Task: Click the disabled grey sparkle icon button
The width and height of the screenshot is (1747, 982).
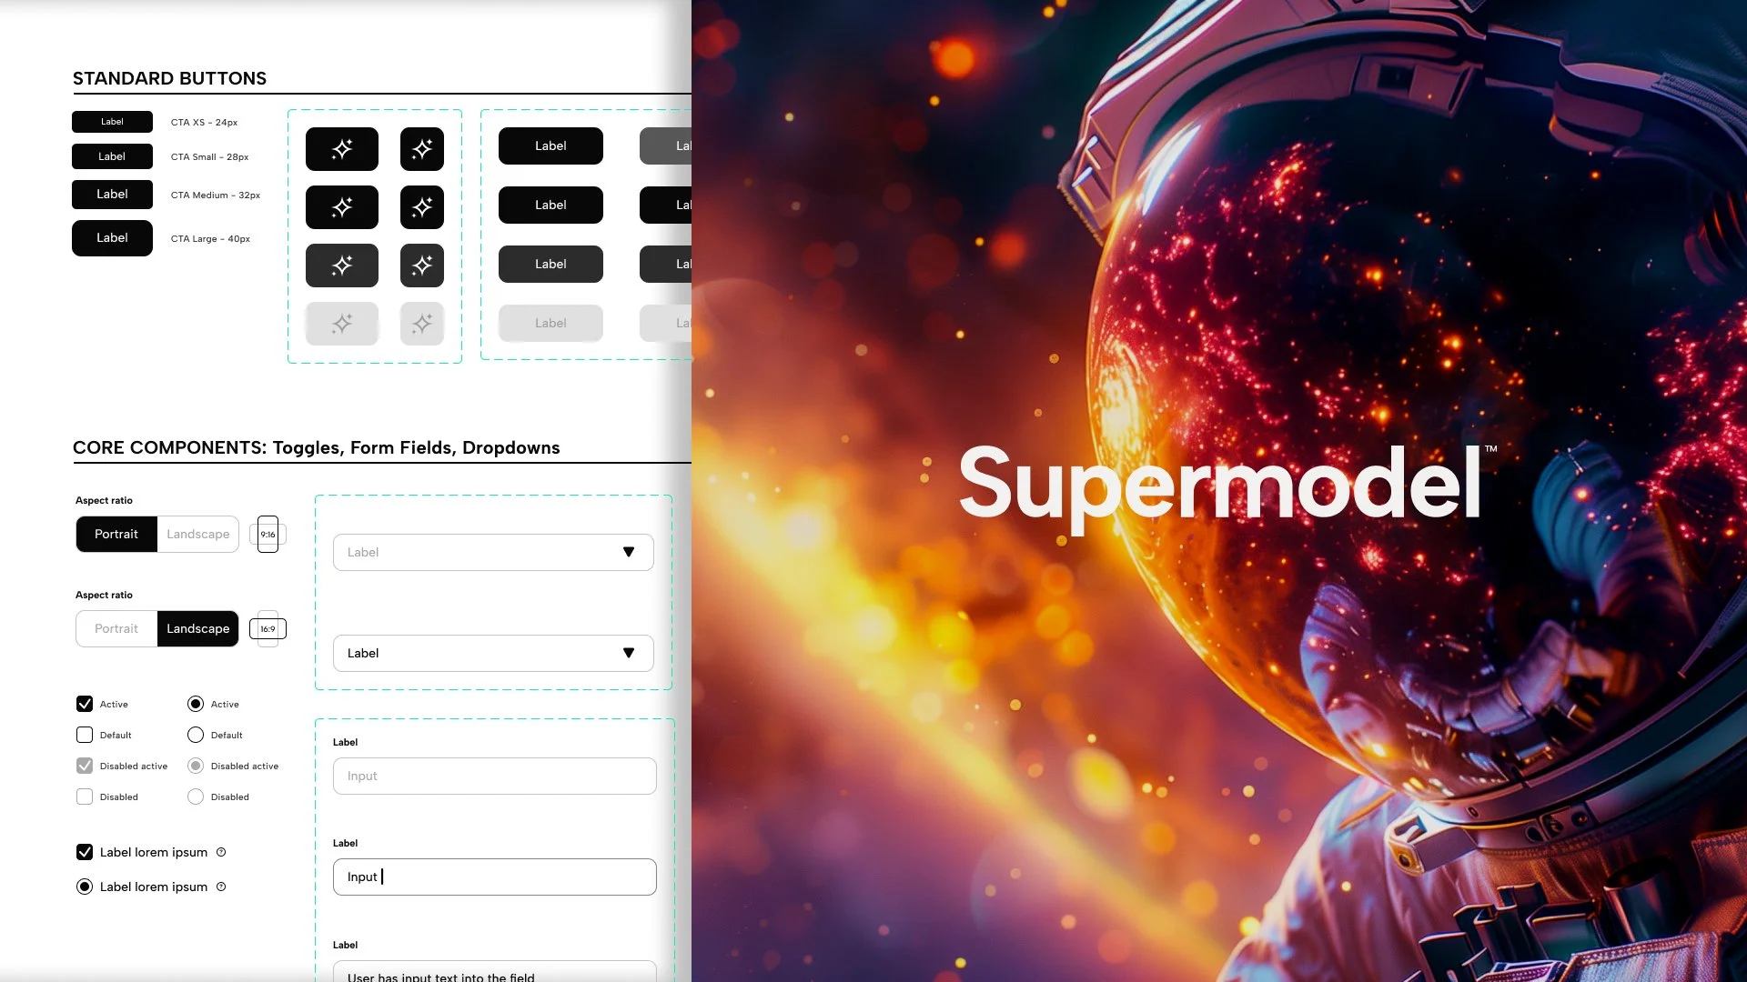Action: click(341, 323)
